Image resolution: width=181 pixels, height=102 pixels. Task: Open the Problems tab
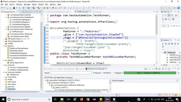[x=49, y=69]
